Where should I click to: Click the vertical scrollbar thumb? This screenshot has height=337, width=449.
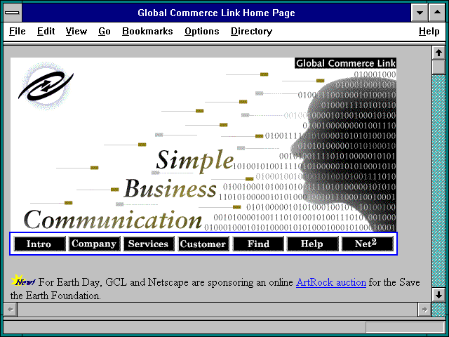point(438,67)
